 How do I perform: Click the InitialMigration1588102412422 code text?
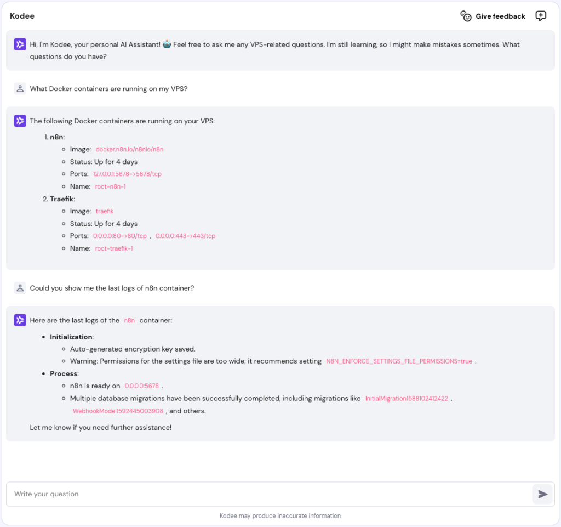tap(407, 399)
